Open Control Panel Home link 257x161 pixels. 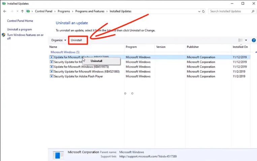(20, 21)
